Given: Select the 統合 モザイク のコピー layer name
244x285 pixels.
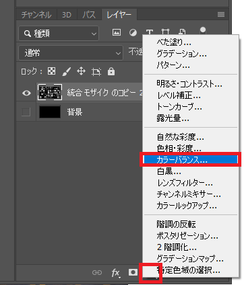Looking at the screenshot, I should (104, 93).
